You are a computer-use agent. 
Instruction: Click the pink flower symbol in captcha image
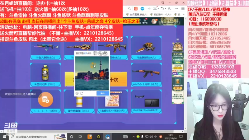pyautogui.click(x=87, y=78)
